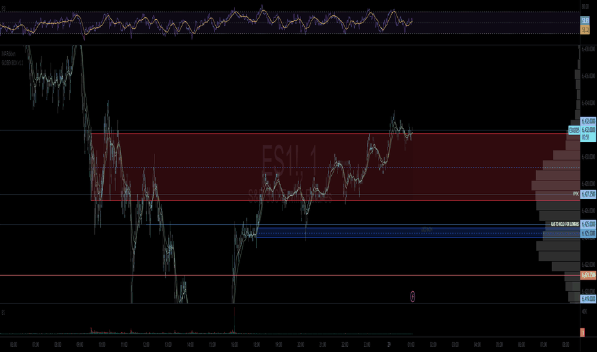Click the 01:00 time axis label
This screenshot has width=597, height=352.
(x=411, y=345)
